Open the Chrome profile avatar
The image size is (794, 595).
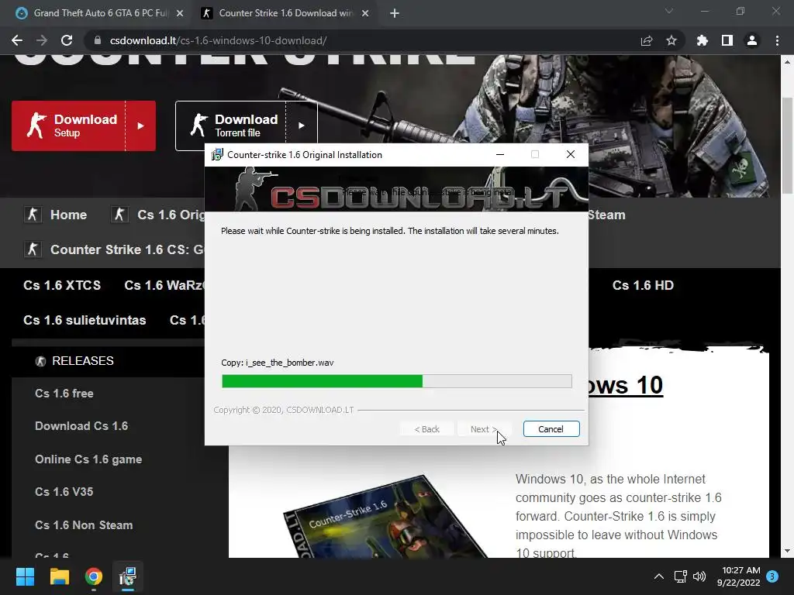pos(752,40)
